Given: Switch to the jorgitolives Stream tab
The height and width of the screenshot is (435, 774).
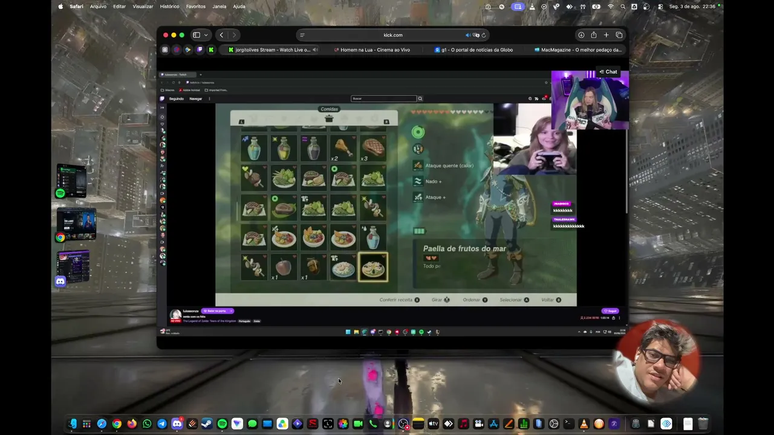Looking at the screenshot, I should [x=269, y=50].
